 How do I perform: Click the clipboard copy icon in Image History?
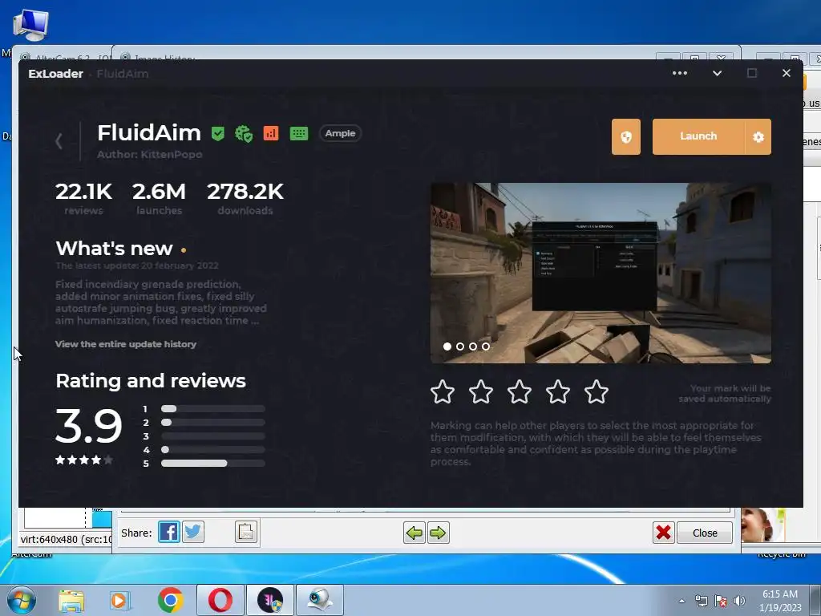click(246, 533)
